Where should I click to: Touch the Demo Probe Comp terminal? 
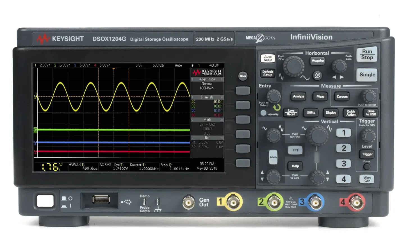tap(145, 202)
